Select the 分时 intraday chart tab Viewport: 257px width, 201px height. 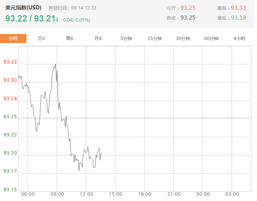click(x=13, y=39)
